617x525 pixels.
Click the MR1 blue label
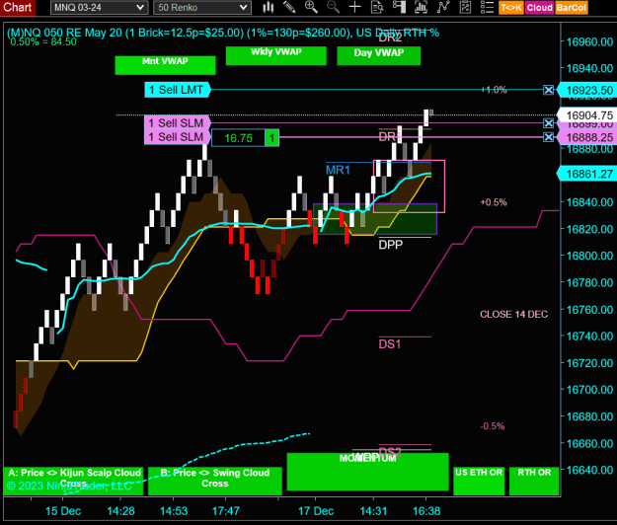[338, 171]
